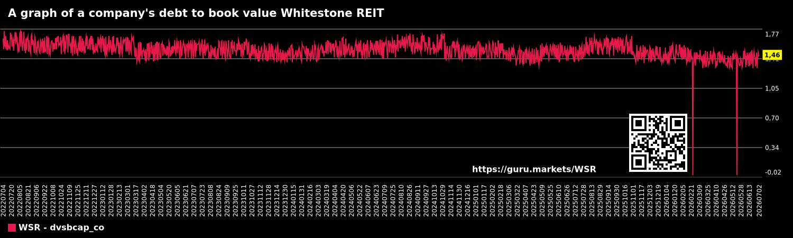Click the red WSR legend color swatch
The height and width of the screenshot is (238, 793).
tap(12, 228)
